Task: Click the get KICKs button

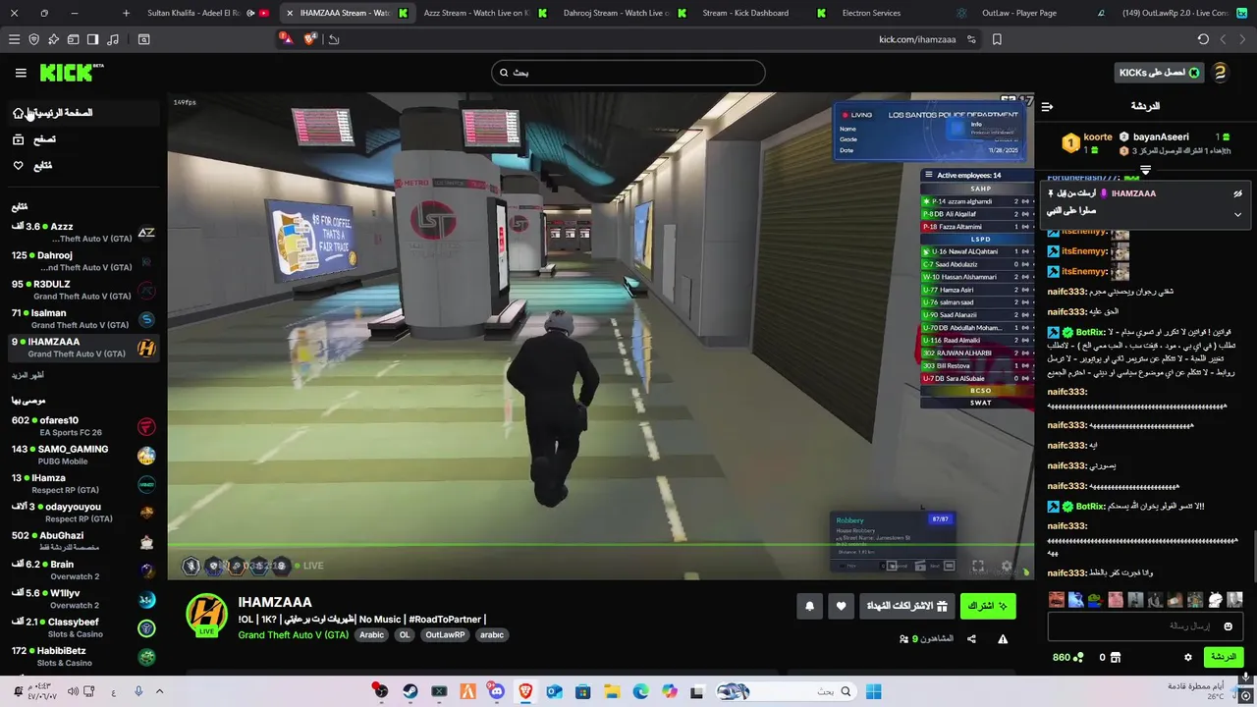Action: click(1160, 73)
